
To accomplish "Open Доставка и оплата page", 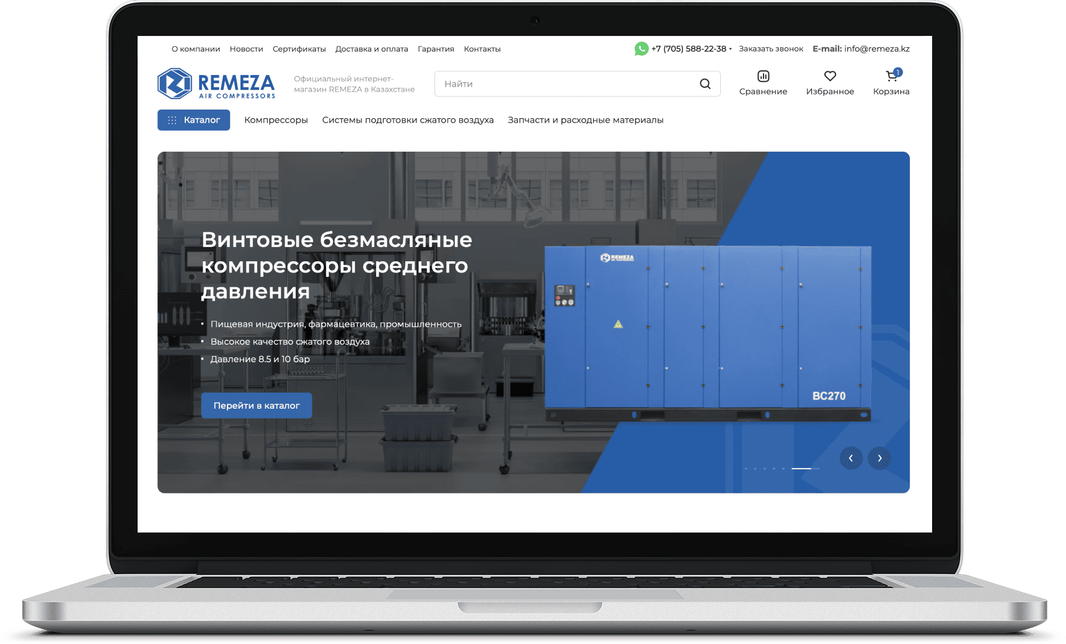I will tap(372, 49).
